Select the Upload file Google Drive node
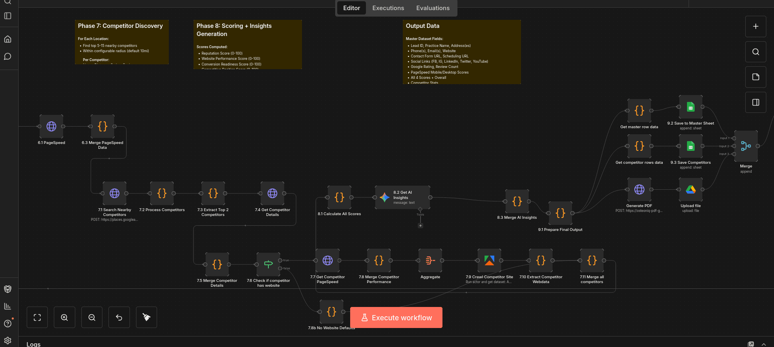The width and height of the screenshot is (774, 347). [691, 189]
